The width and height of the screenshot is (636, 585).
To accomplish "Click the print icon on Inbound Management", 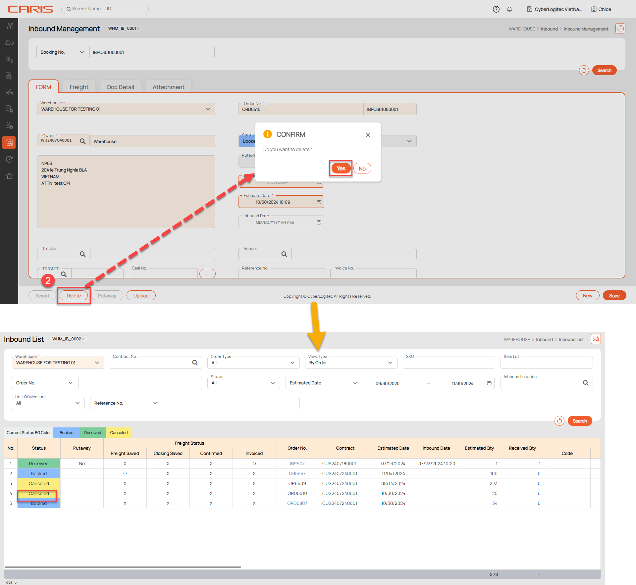I will point(620,28).
